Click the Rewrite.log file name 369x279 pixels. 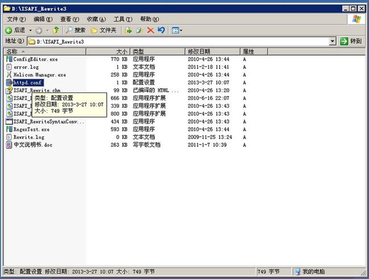29,137
